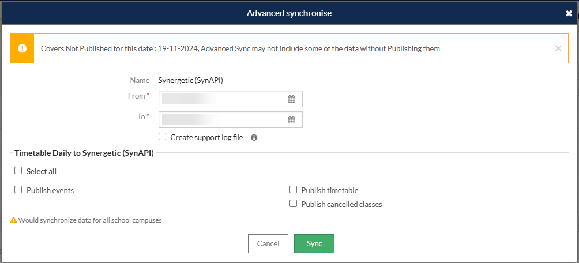This screenshot has height=263, width=579.
Task: Open the From date calendar picker icon
Action: coord(291,99)
